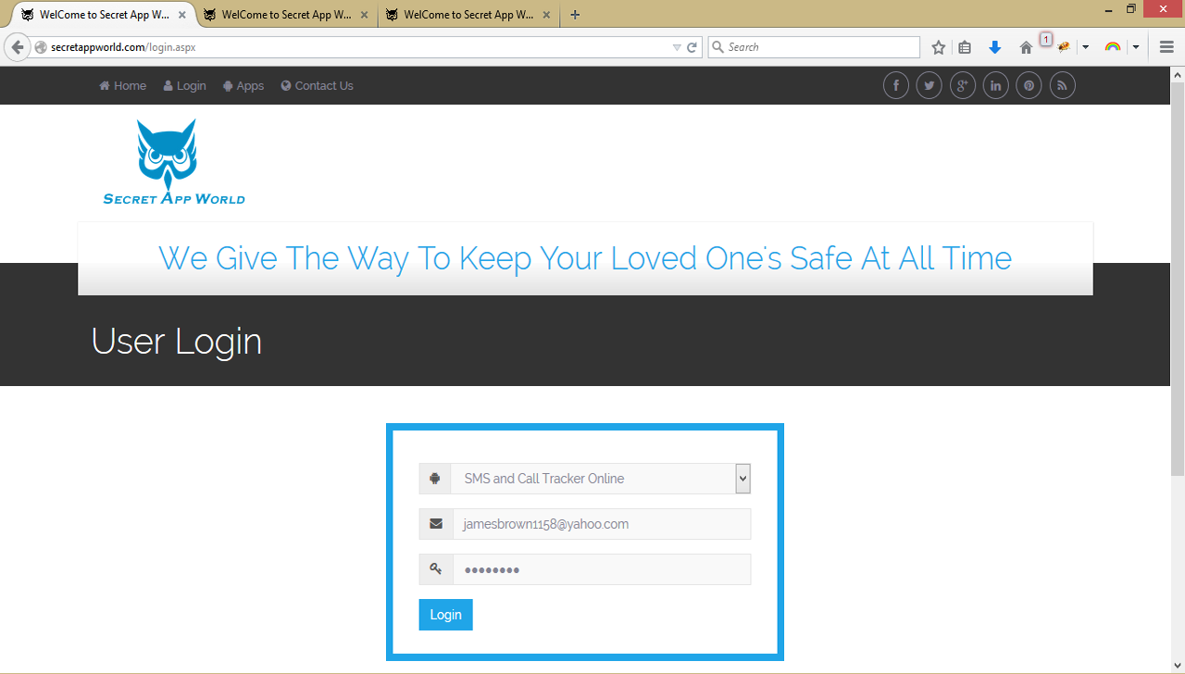The width and height of the screenshot is (1185, 674).
Task: Open the URL bar history dropdown arrow
Action: pyautogui.click(x=677, y=47)
